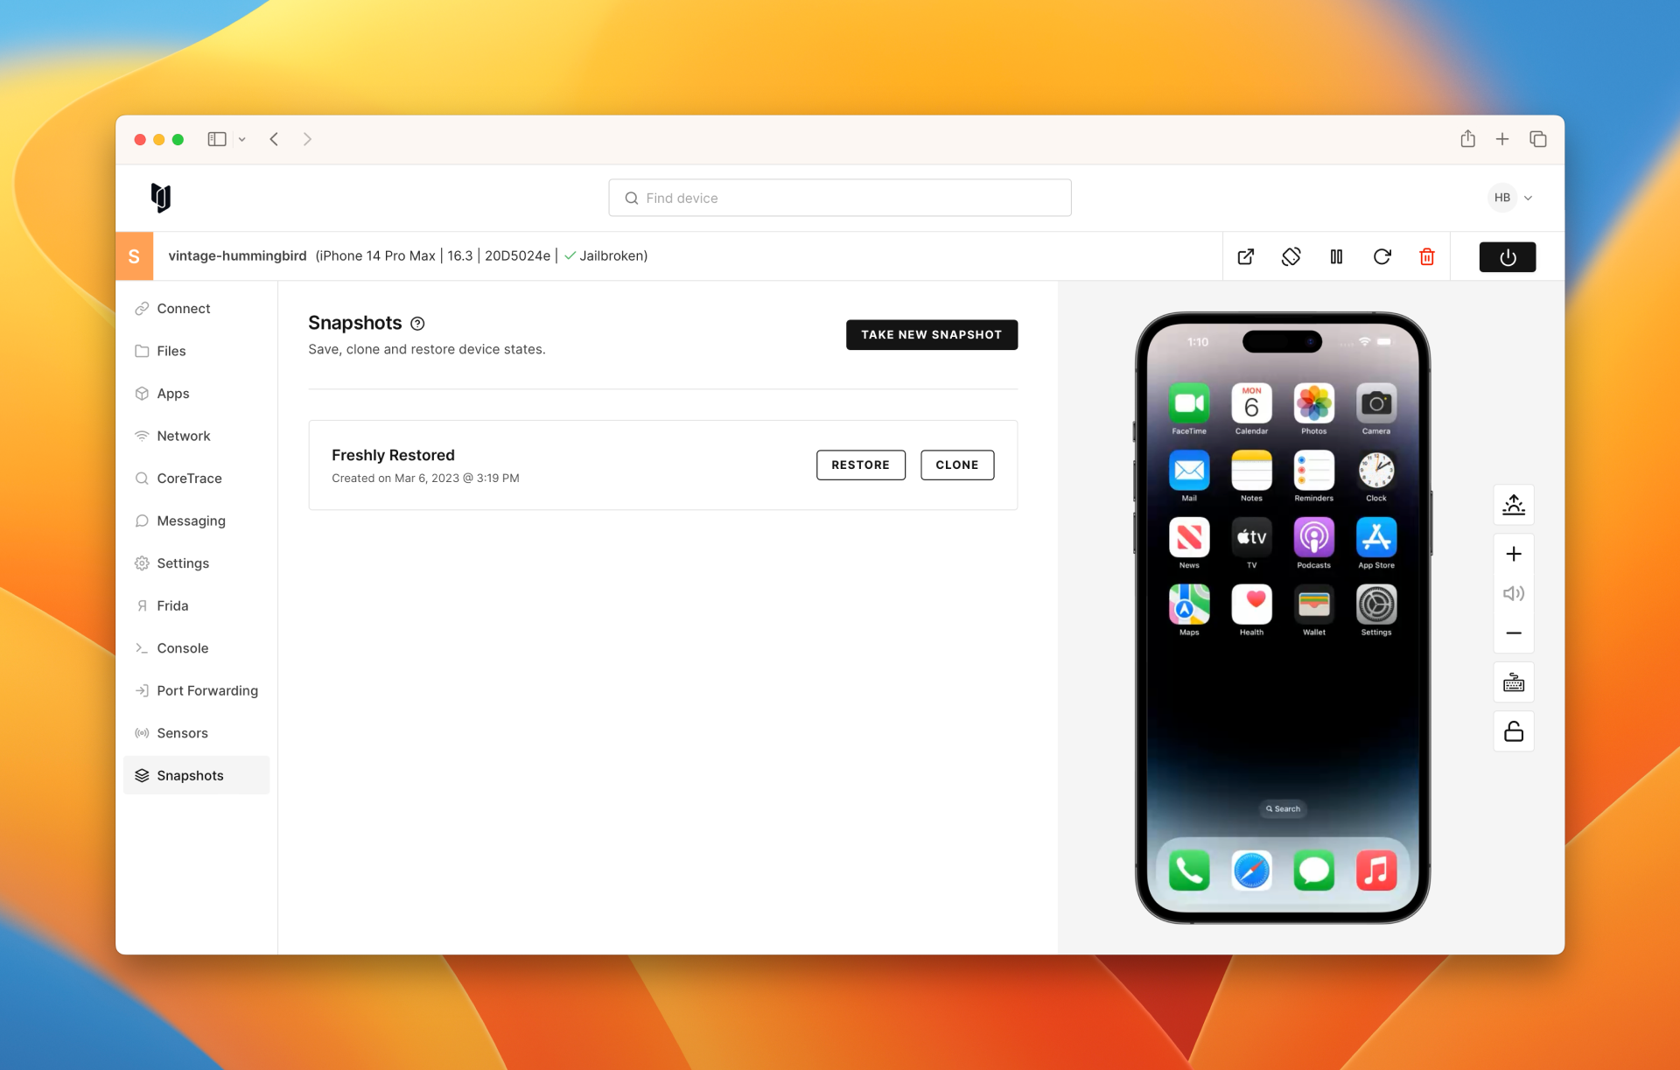Restore the Freshly Restored snapshot
The width and height of the screenshot is (1680, 1070).
pyautogui.click(x=860, y=465)
